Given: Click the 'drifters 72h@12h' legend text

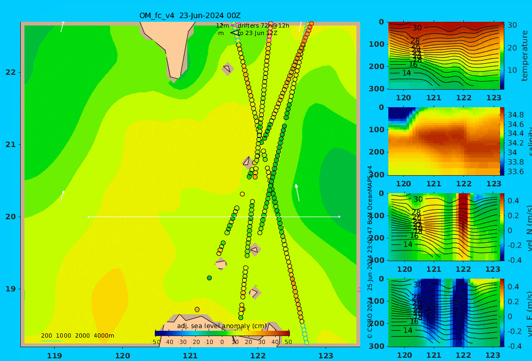Looking at the screenshot, I should [264, 25].
